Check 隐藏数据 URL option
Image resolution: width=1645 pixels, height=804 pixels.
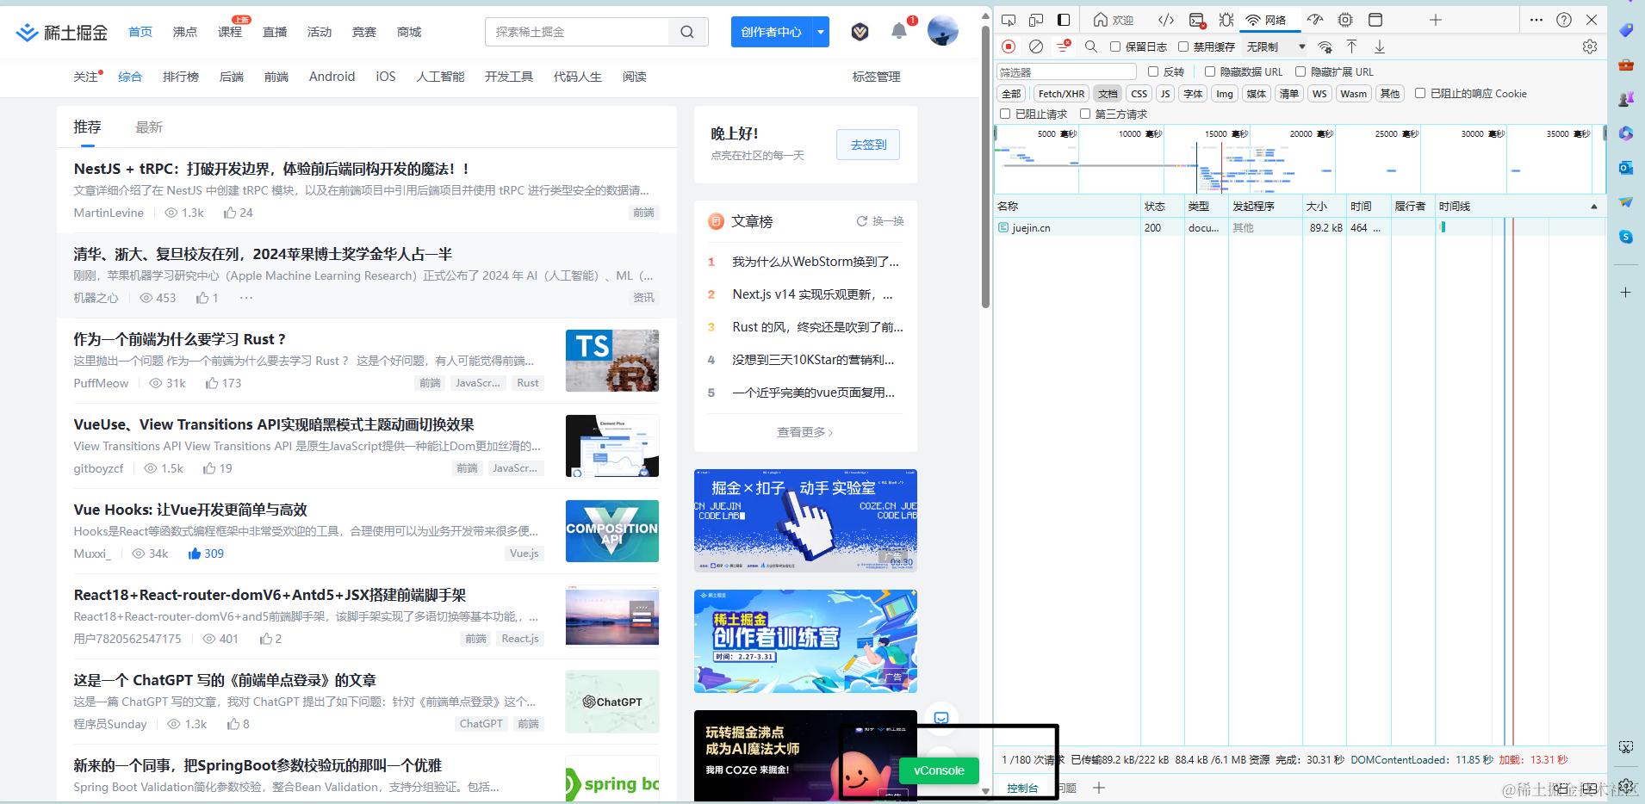click(x=1210, y=71)
